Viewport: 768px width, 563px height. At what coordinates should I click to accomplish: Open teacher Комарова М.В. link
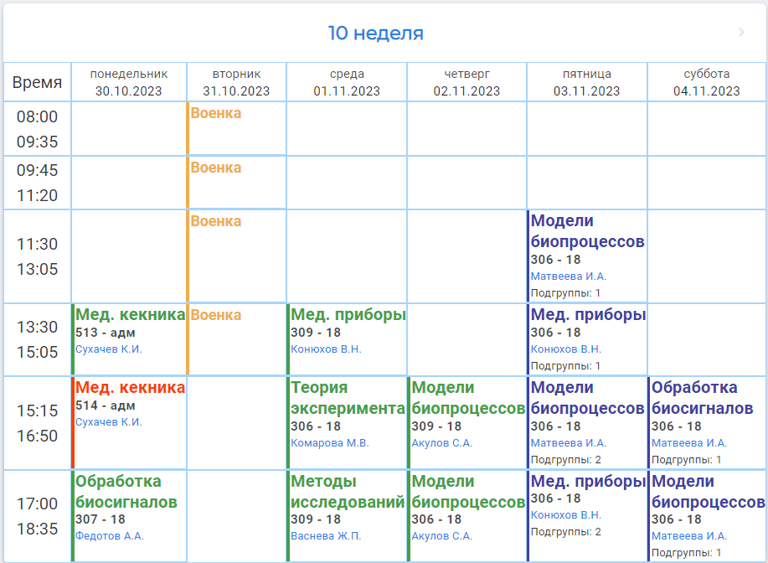click(x=330, y=443)
